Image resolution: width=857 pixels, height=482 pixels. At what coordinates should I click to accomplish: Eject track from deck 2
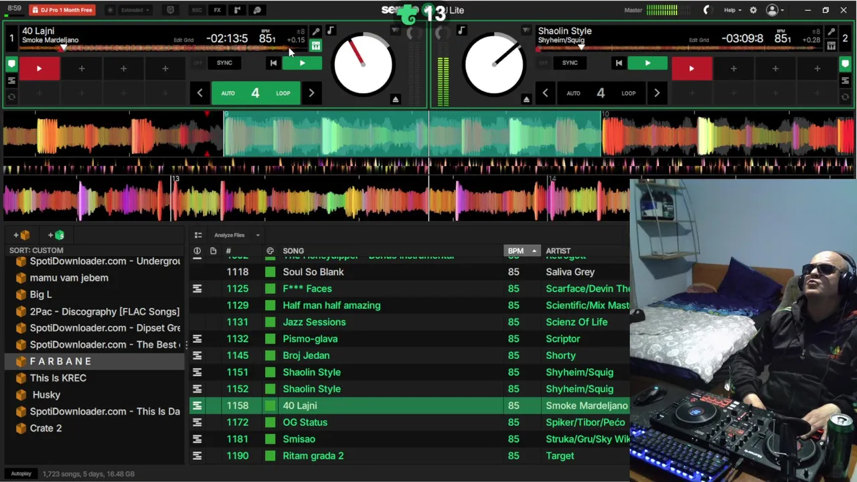pos(526,100)
